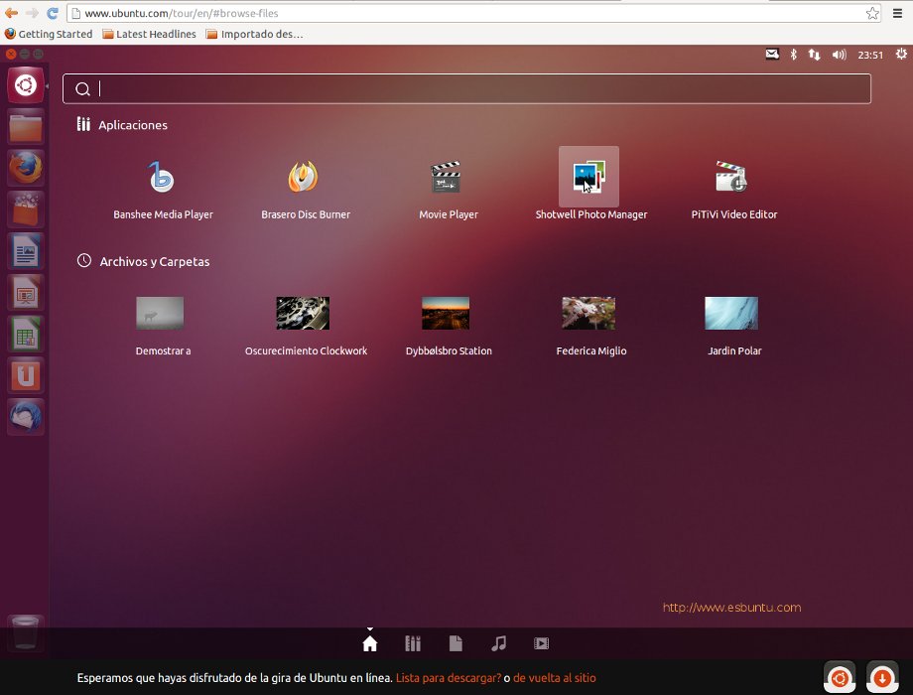The image size is (913, 695).
Task: Open LibreOffice Impress in the launcher
Action: coord(26,293)
